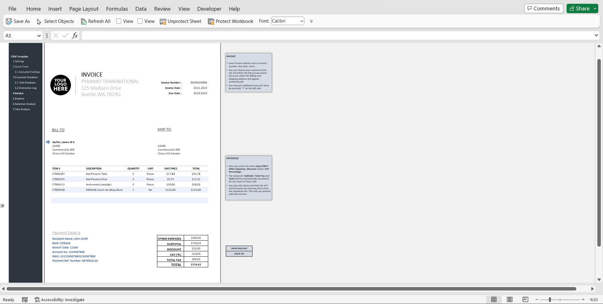Image resolution: width=603 pixels, height=304 pixels.
Task: Click in the formula bar input
Action: coord(338,35)
